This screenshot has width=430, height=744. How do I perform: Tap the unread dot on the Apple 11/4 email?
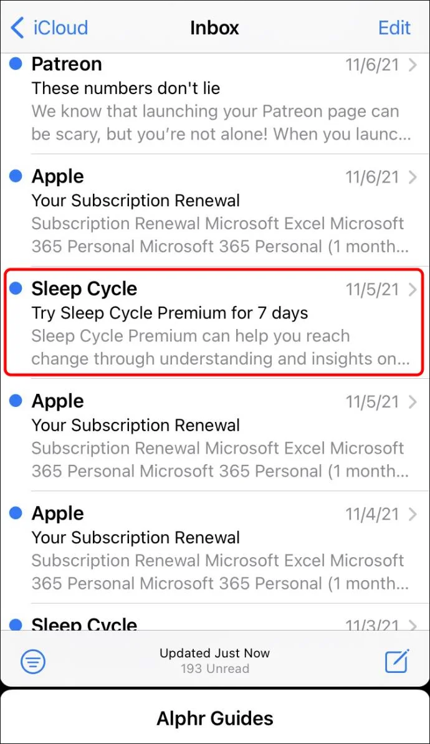point(15,513)
